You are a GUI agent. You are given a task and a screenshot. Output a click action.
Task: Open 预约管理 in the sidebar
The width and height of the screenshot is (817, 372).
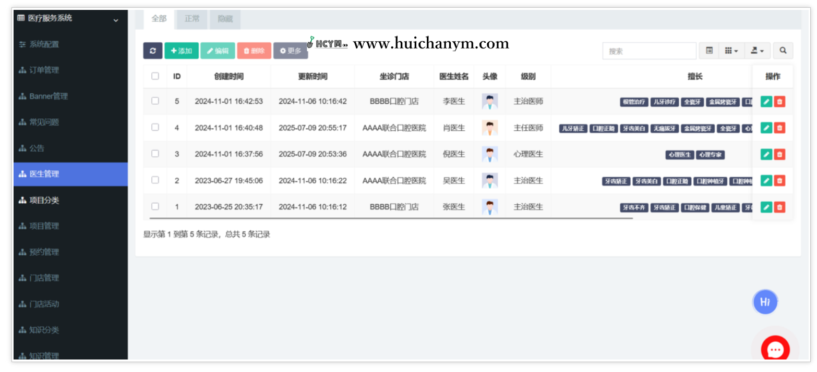(x=44, y=252)
